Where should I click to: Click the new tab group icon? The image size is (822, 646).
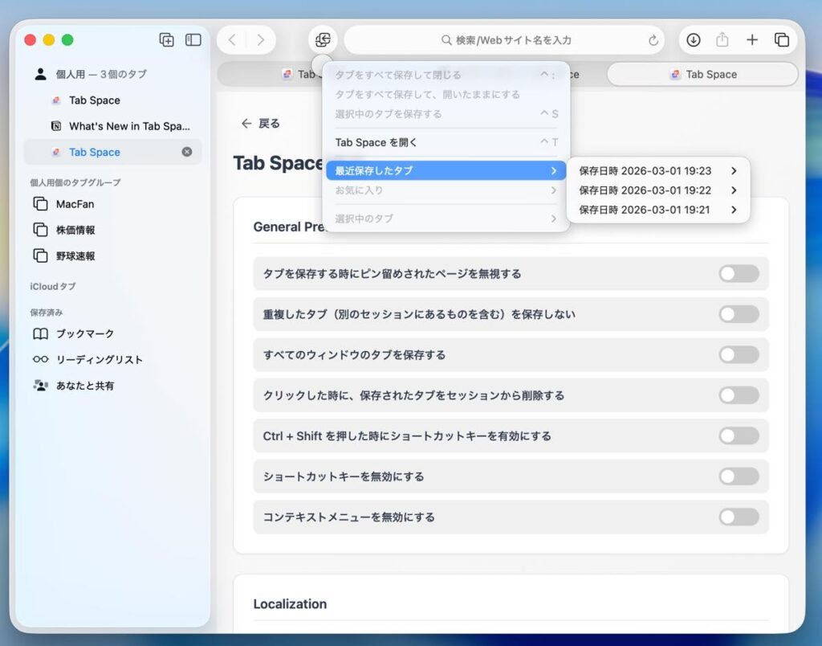167,39
